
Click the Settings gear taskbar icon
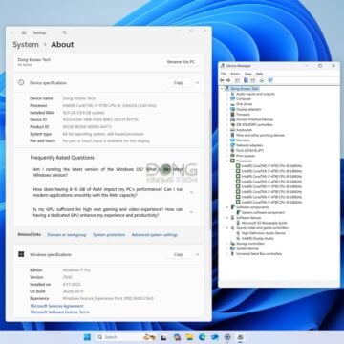[x=227, y=337]
